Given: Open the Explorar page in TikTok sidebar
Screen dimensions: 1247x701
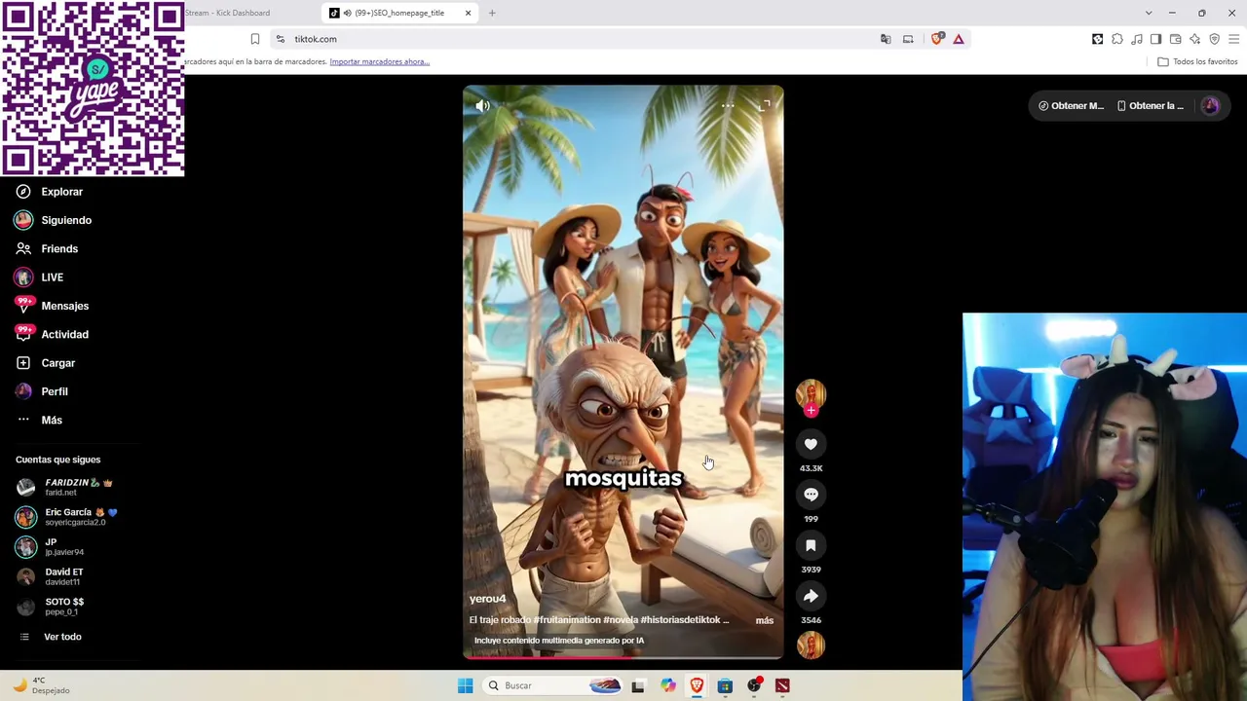Looking at the screenshot, I should [49, 192].
